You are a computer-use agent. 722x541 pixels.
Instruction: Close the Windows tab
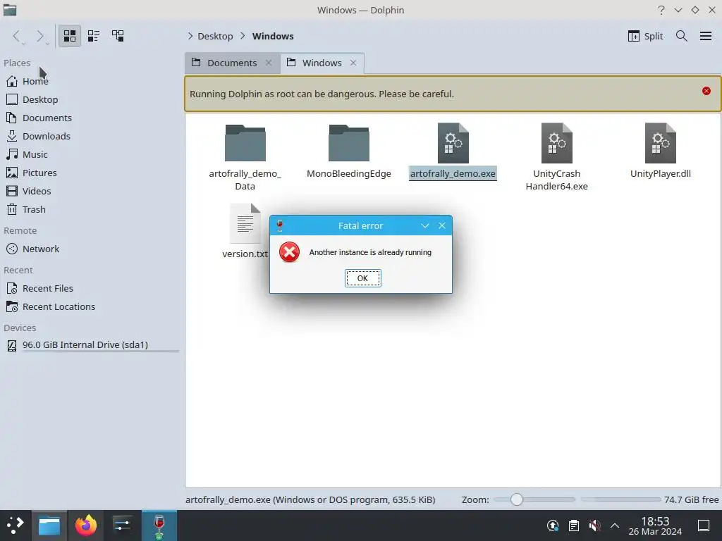[x=353, y=63]
